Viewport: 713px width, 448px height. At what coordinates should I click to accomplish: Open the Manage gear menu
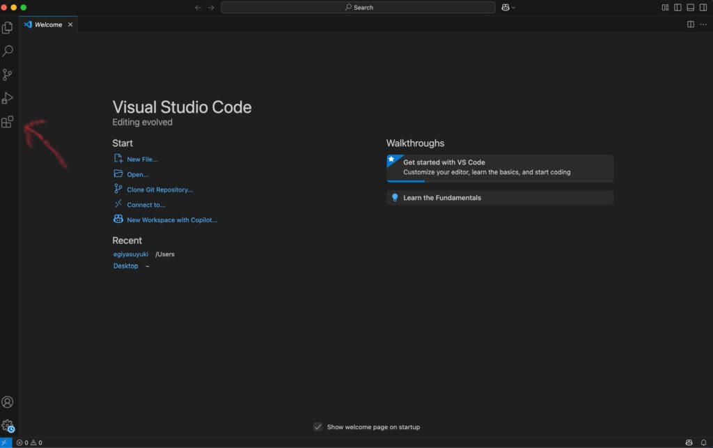click(7, 426)
